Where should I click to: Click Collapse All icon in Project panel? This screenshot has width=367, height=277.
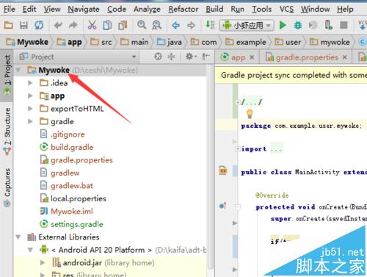point(171,57)
